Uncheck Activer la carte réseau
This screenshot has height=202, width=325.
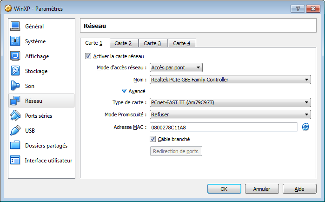click(x=88, y=56)
